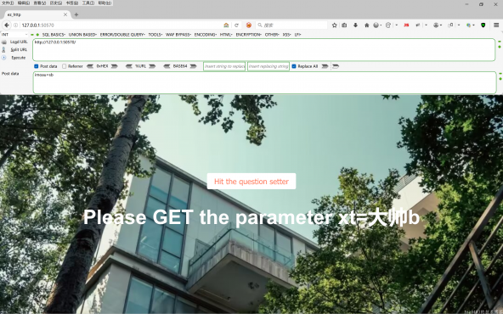Click the Load URL button label

point(19,42)
